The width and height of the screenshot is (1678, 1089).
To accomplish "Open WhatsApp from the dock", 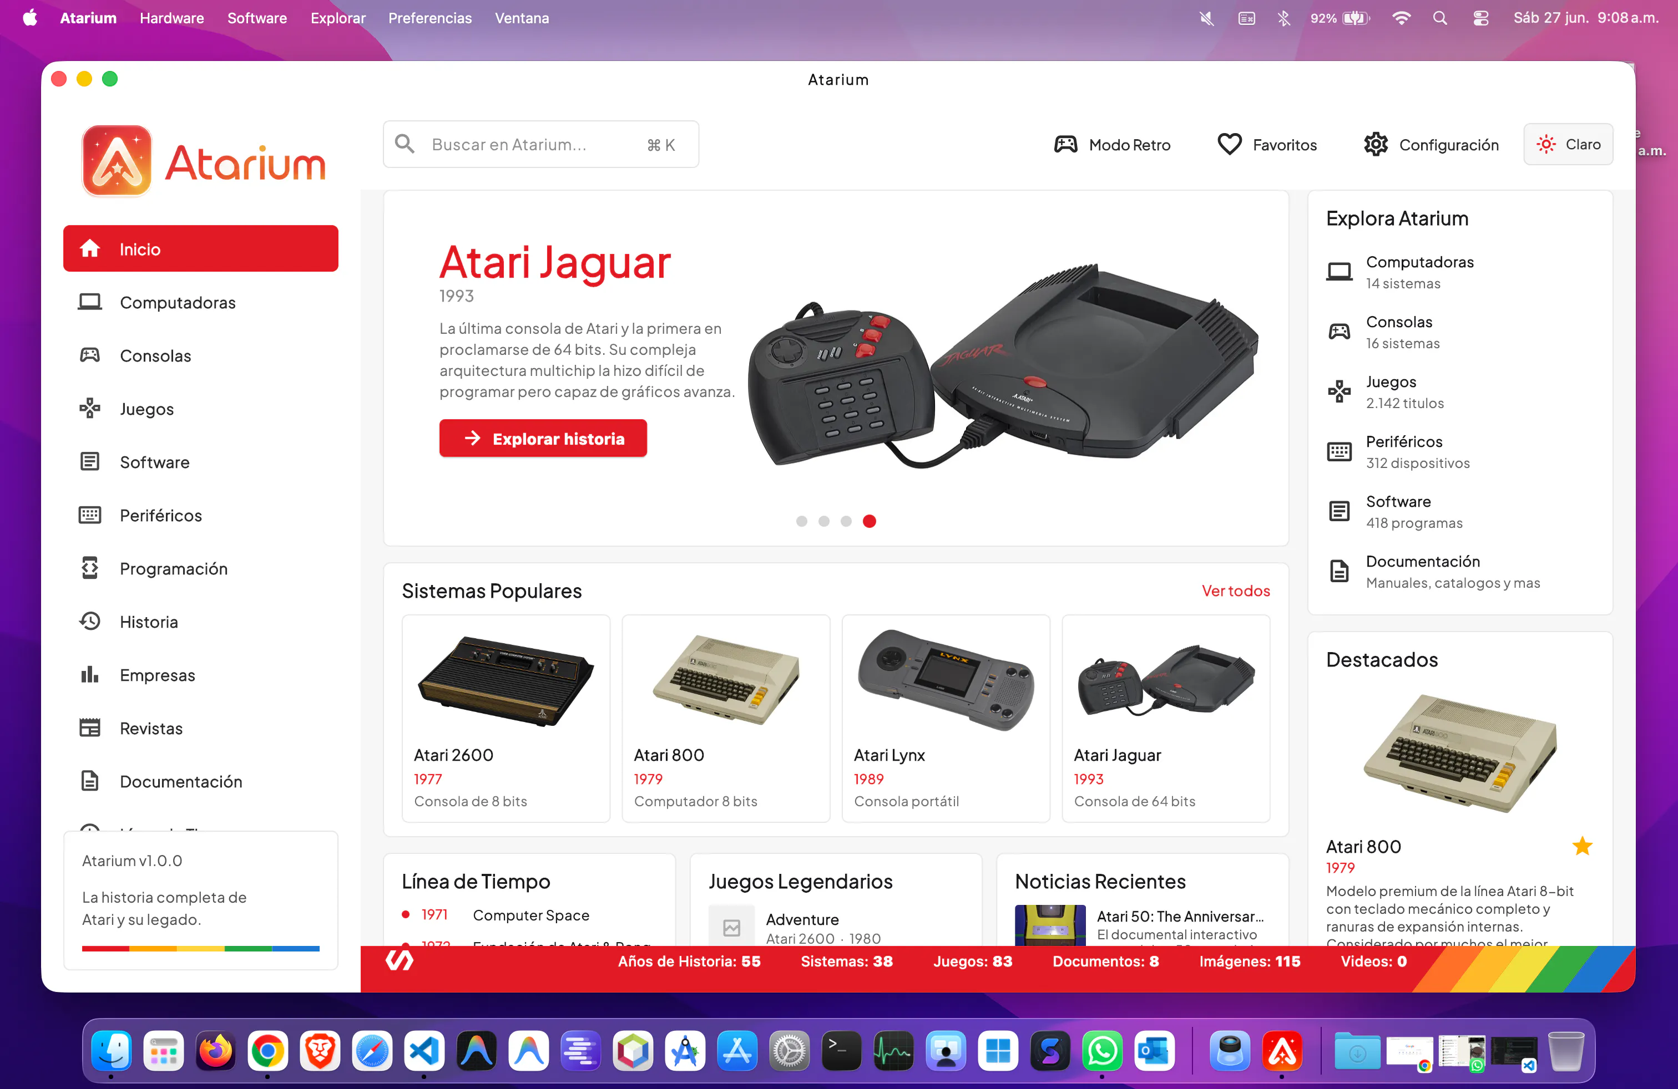I will pyautogui.click(x=1102, y=1051).
